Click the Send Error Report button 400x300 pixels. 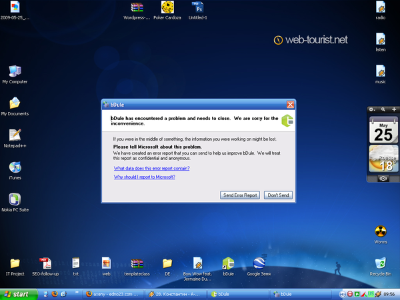[x=240, y=195]
